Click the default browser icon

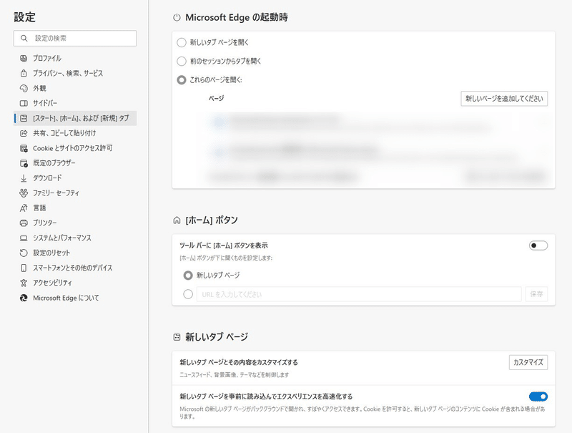(x=24, y=163)
